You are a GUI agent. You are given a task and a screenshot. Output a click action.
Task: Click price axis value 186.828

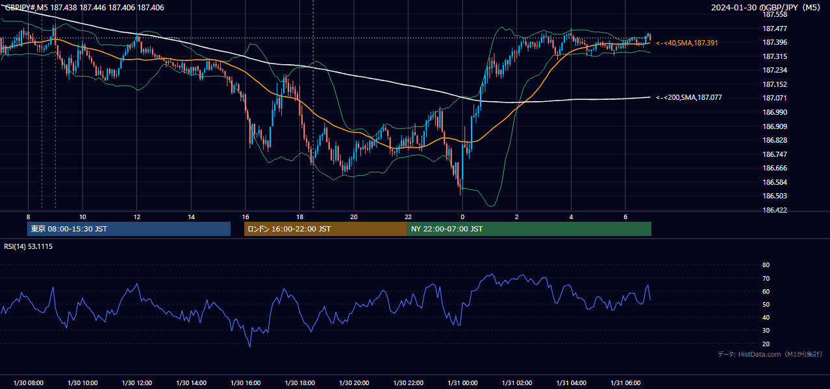[x=775, y=140]
